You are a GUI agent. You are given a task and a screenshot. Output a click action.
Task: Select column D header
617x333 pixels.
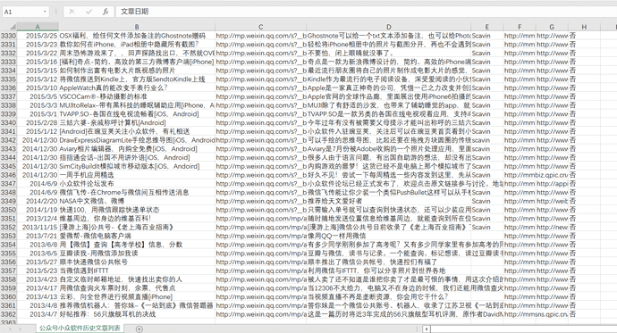(x=388, y=27)
